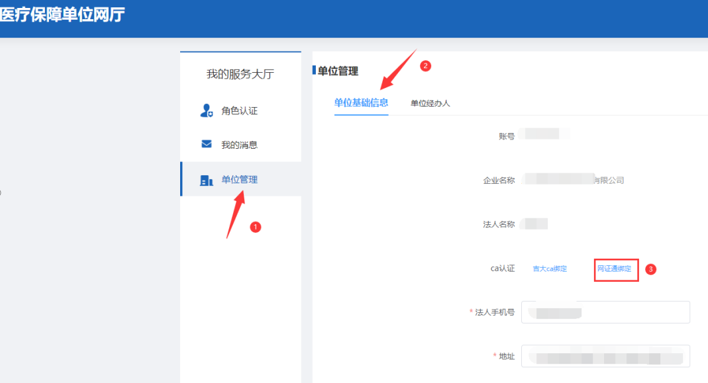
Task: Click the blurred 法人名称 value
Action: tap(535, 224)
